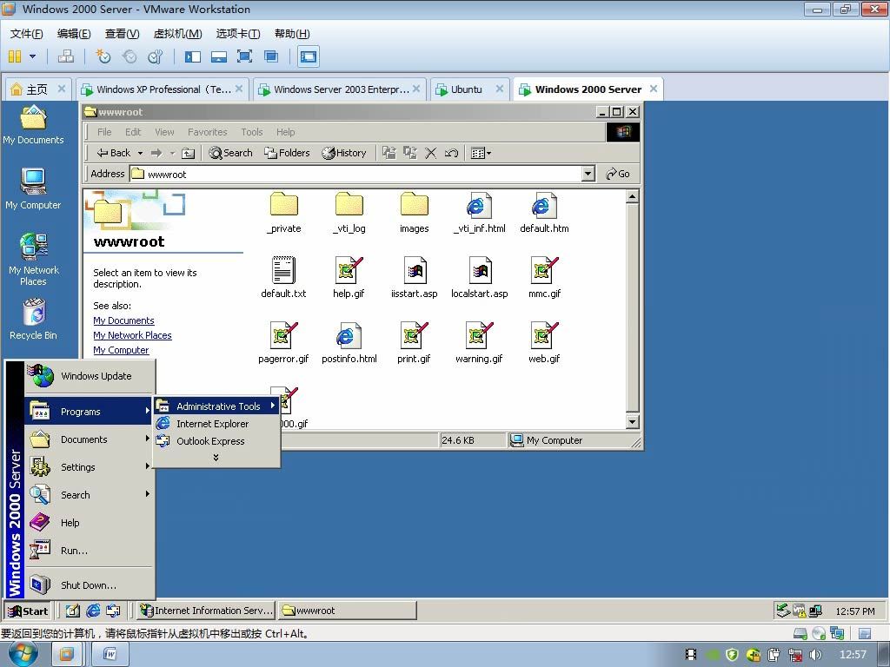The height and width of the screenshot is (667, 890).
Task: Select the pagerror.gif file
Action: 283,342
